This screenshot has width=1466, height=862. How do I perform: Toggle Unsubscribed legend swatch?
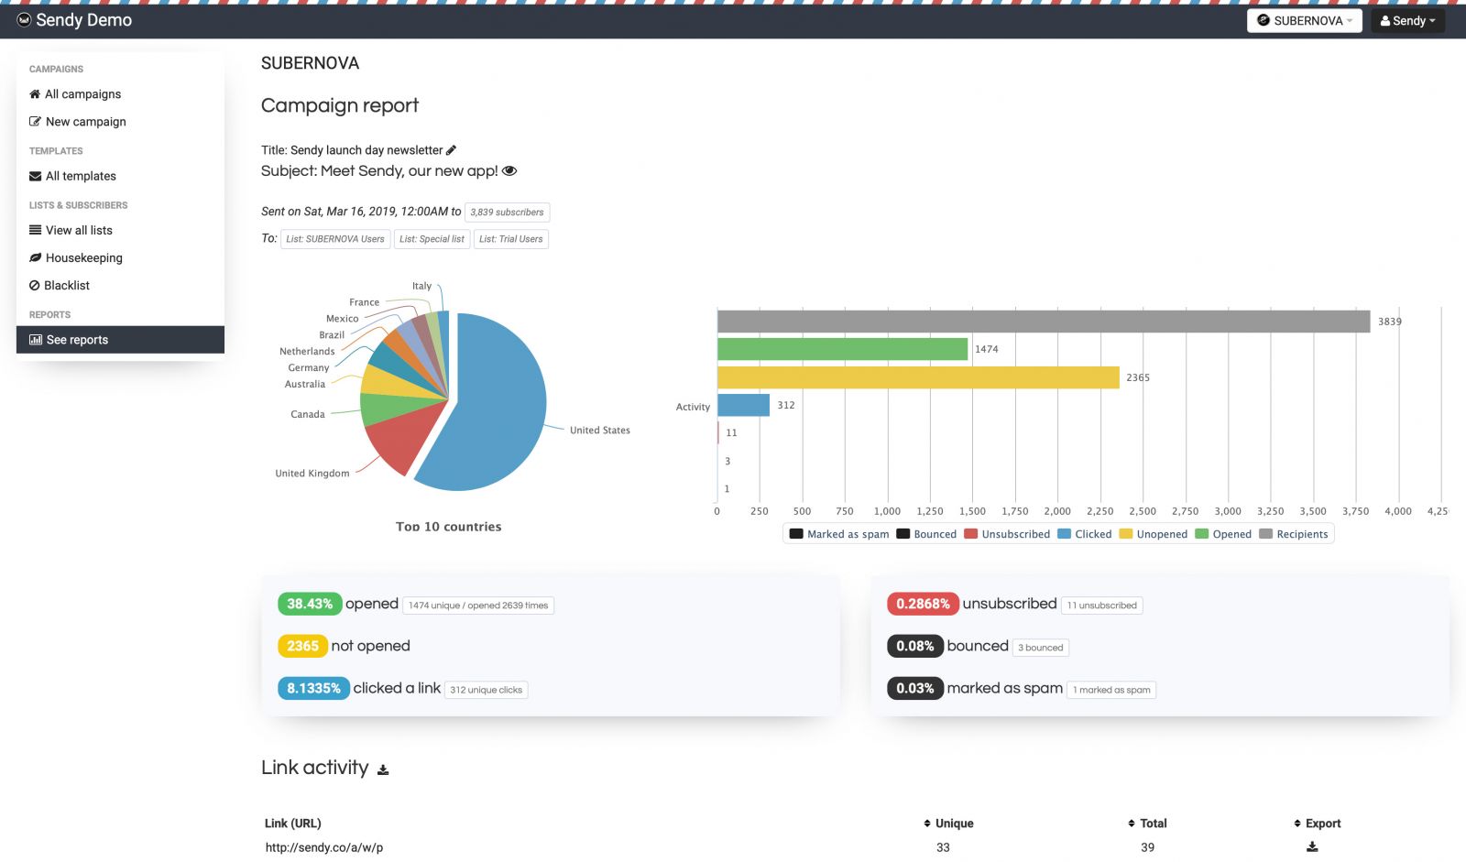pos(970,534)
